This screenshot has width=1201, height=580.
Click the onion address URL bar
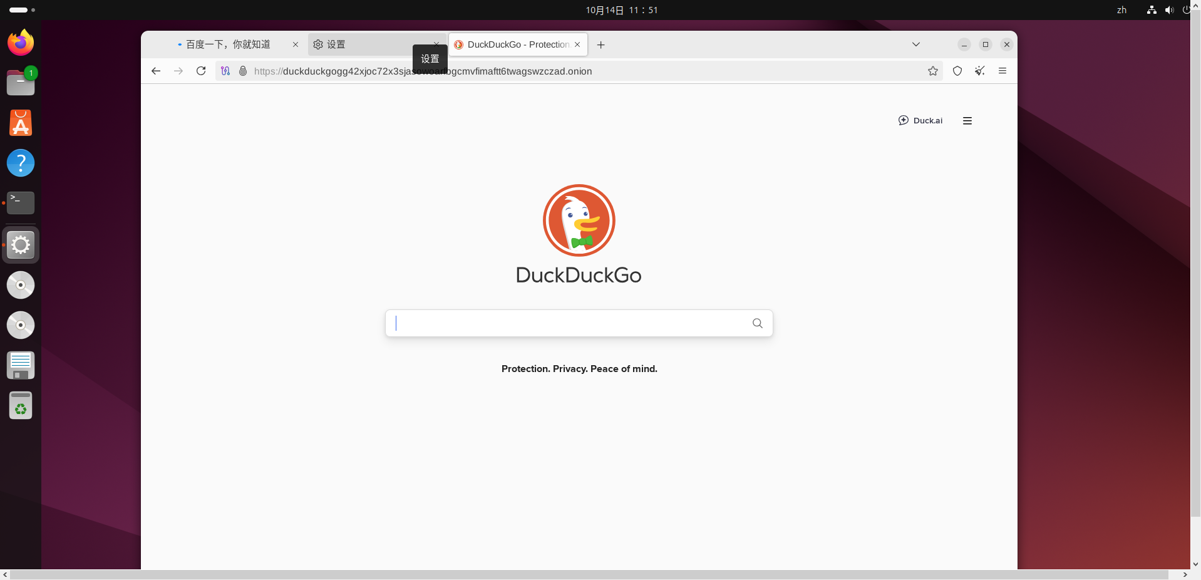[579, 71]
